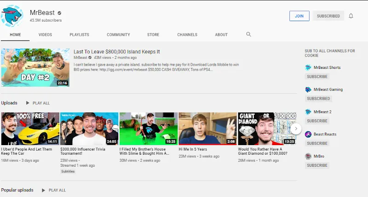Click 'Would You Rather Have A Giant Diamond' title

tap(263, 152)
